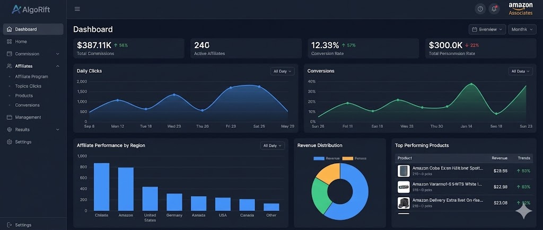Click the bottom Settings logout-style icon
Viewport: 543px width, 230px height.
10,225
